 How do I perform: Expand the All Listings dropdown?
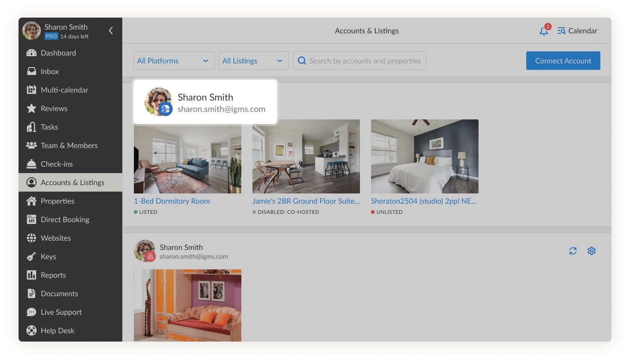[254, 61]
